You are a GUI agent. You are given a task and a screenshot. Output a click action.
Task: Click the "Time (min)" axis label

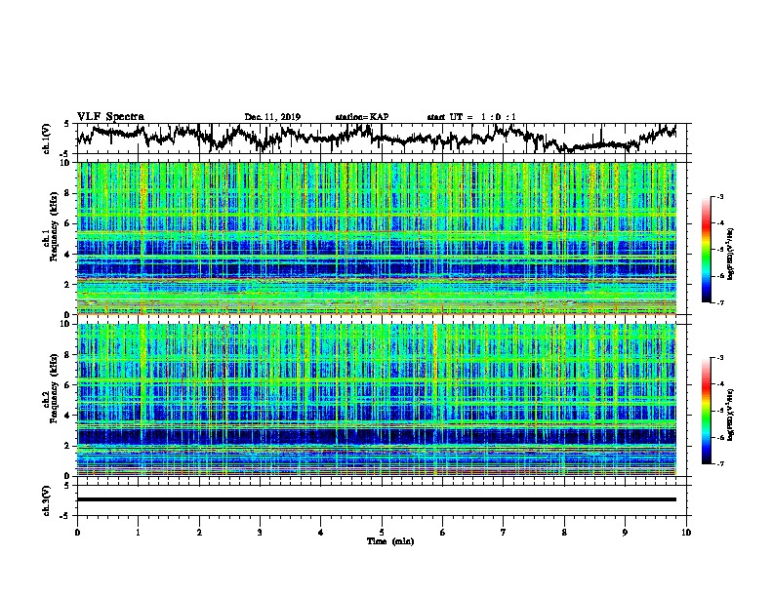[x=390, y=541]
